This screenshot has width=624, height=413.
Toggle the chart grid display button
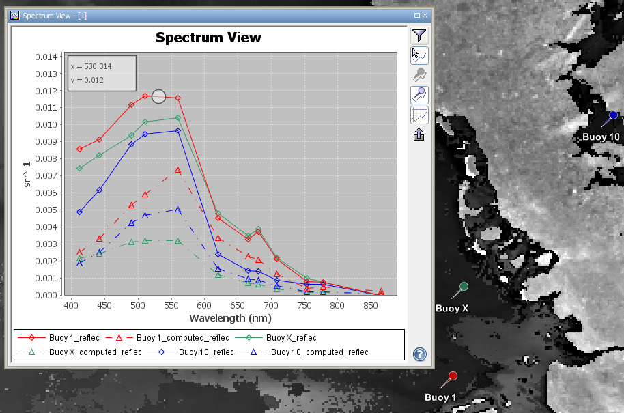tap(419, 115)
